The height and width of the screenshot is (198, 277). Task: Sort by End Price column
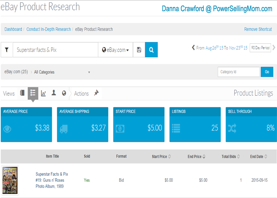[x=197, y=156]
